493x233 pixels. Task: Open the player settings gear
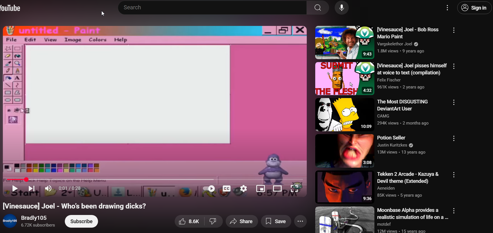244,188
